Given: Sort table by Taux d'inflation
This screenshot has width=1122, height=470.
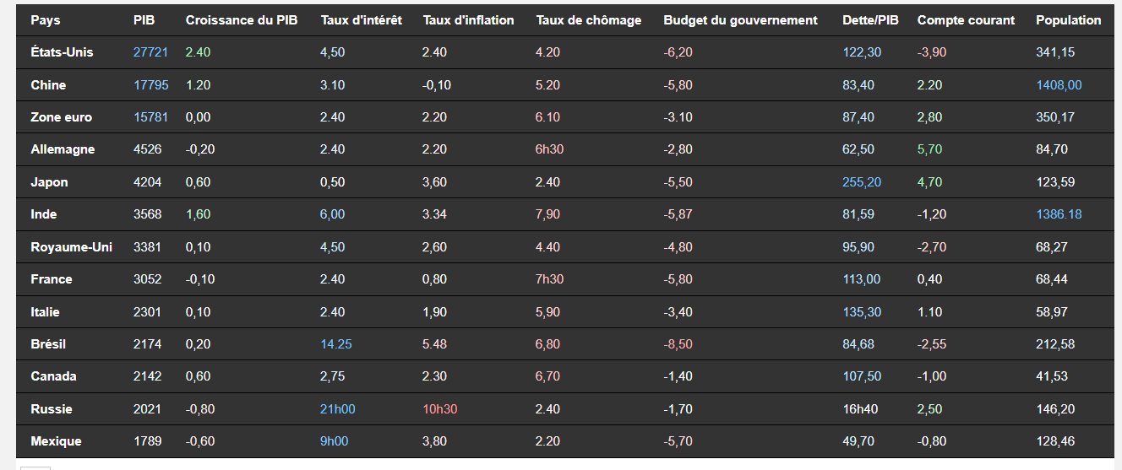Looking at the screenshot, I should tap(468, 20).
